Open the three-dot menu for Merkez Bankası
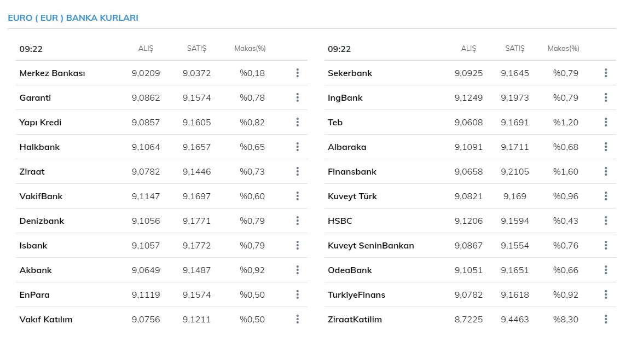620x347 pixels. click(x=297, y=73)
